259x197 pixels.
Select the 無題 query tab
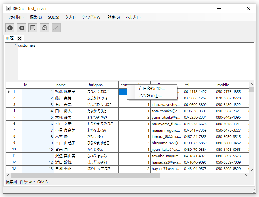click(x=10, y=38)
